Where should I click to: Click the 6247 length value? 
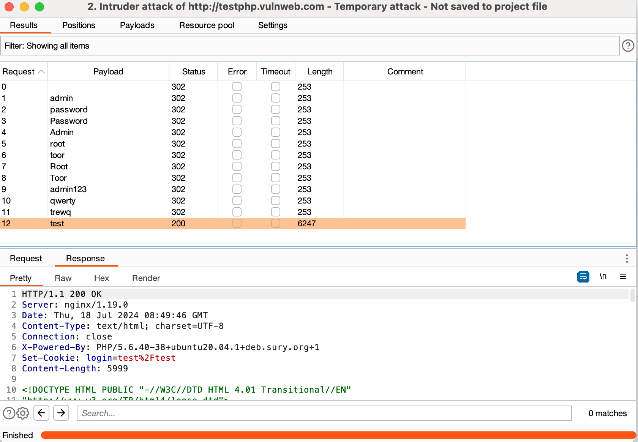pyautogui.click(x=306, y=223)
